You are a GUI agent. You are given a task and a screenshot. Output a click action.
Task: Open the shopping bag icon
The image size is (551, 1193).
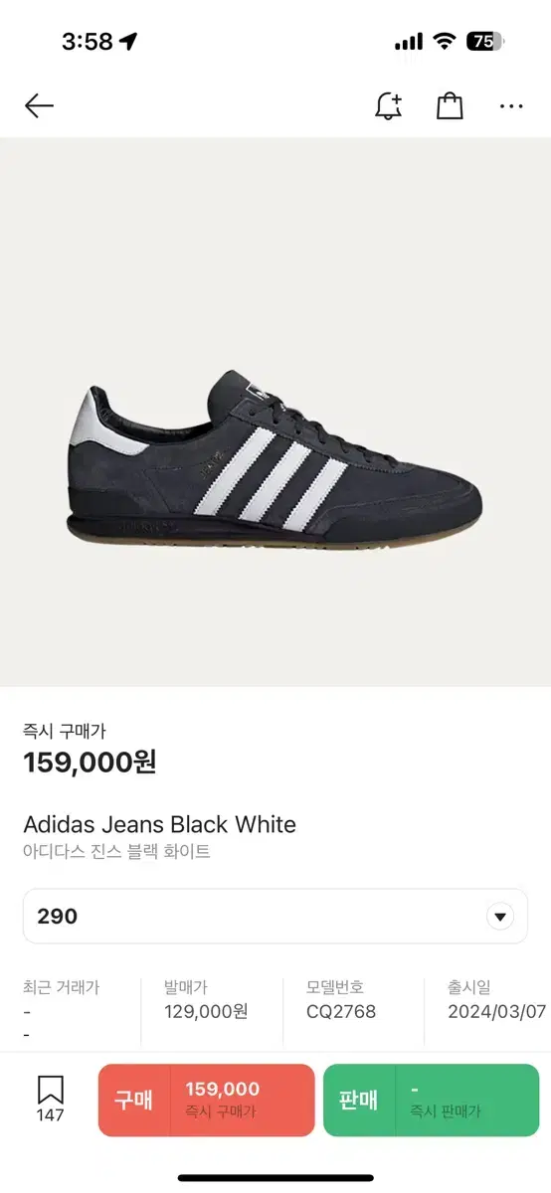coord(450,106)
